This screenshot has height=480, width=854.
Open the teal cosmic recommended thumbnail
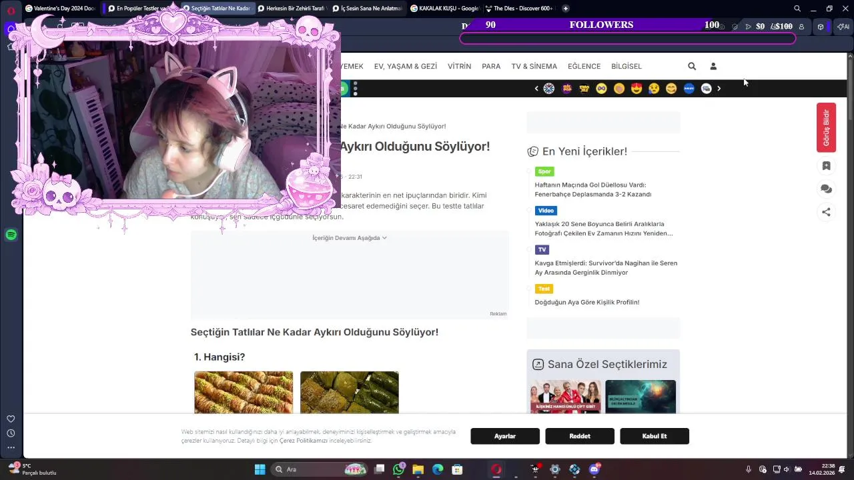[x=640, y=397]
